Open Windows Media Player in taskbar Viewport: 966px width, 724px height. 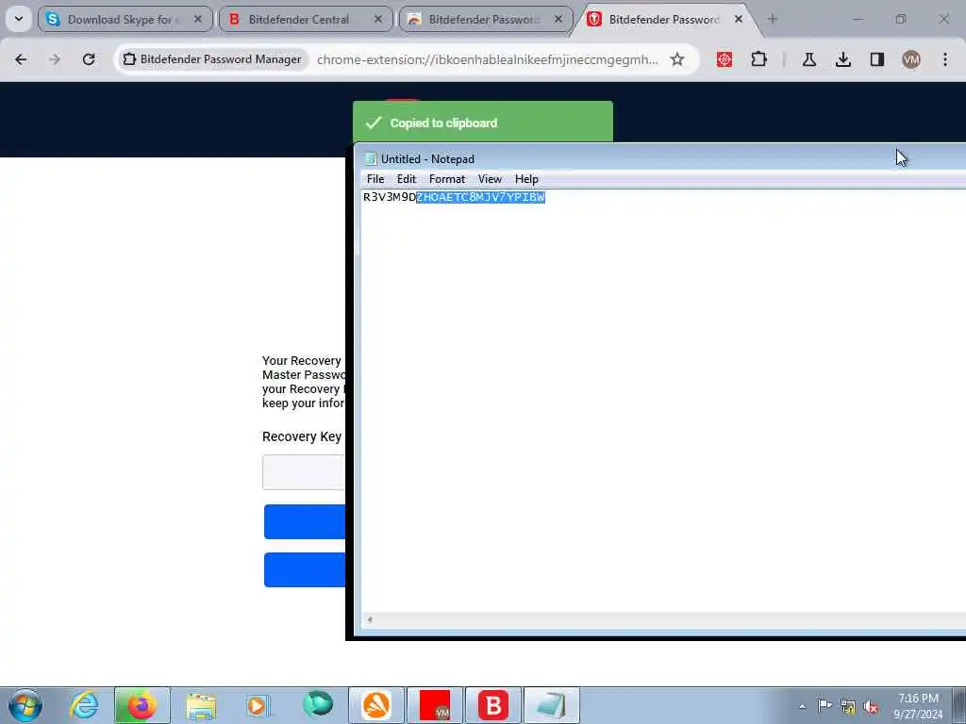(x=258, y=705)
